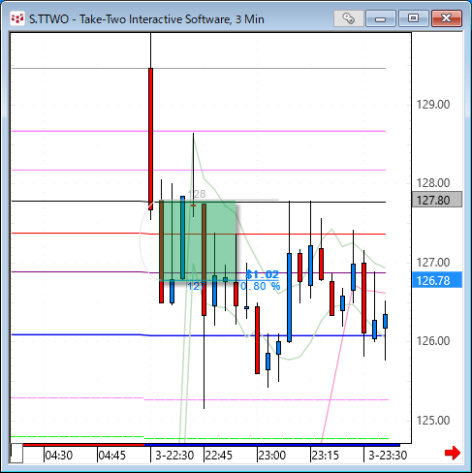Select the green shaded measurement box
This screenshot has width=472, height=473.
click(x=198, y=240)
